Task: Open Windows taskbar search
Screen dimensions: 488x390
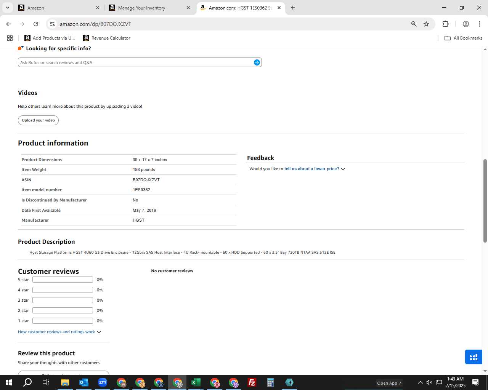Action: point(27,382)
